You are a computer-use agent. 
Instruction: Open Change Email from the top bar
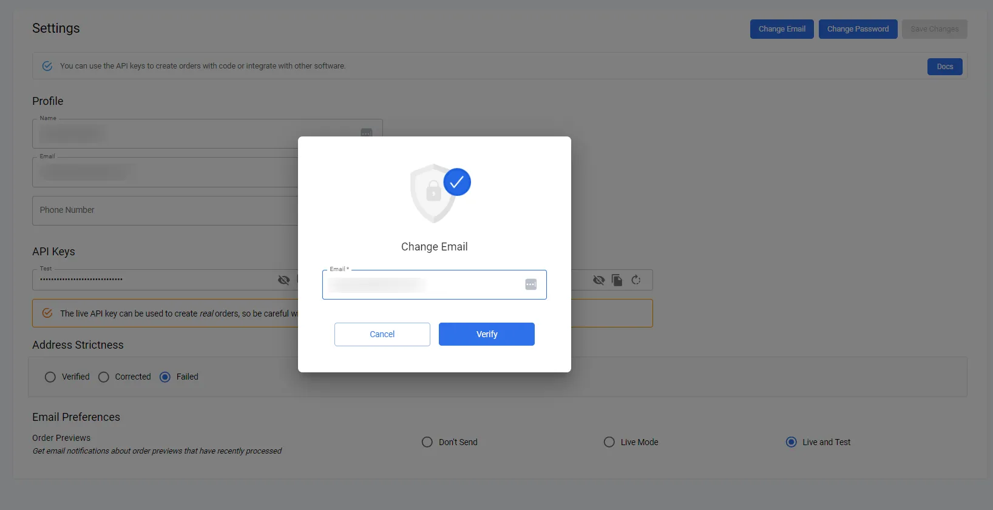tap(782, 29)
